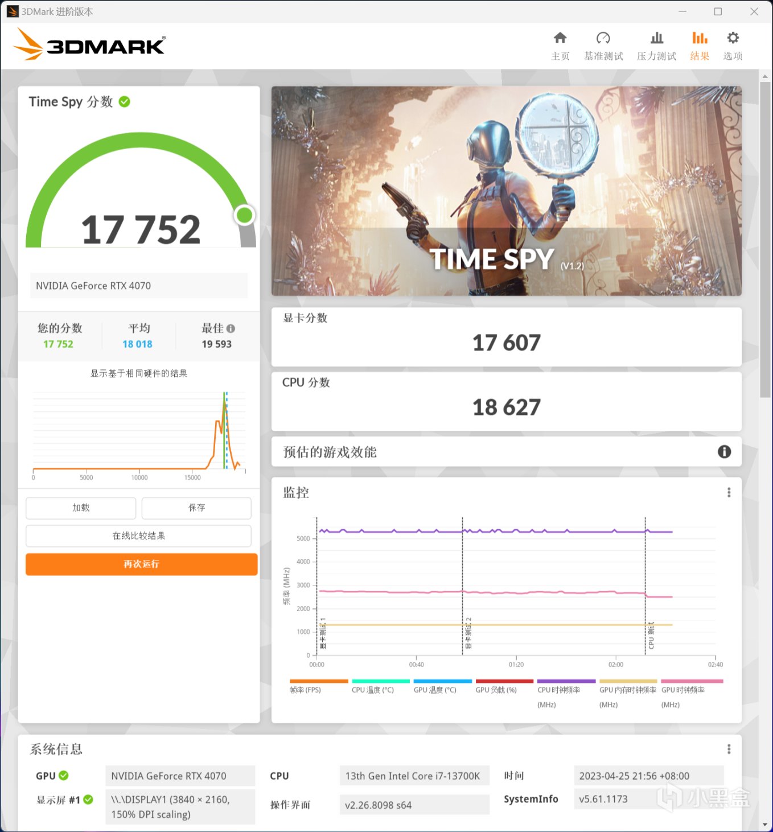
Task: Close the 3DMark window
Action: pos(754,11)
